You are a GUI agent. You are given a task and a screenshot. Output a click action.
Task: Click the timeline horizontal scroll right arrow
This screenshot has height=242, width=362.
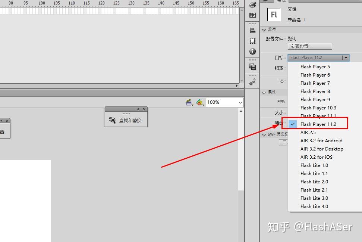[237, 86]
